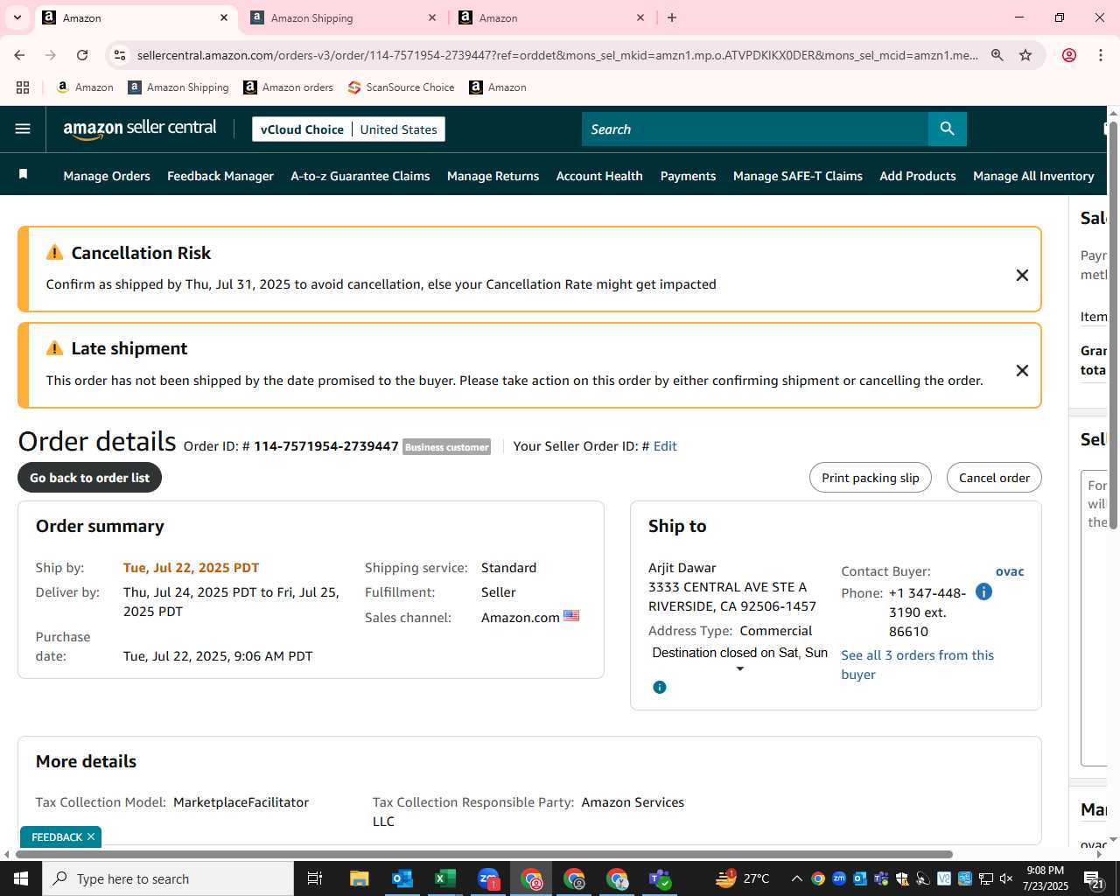Click Cancel order button
The width and height of the screenshot is (1120, 896).
[x=994, y=478]
